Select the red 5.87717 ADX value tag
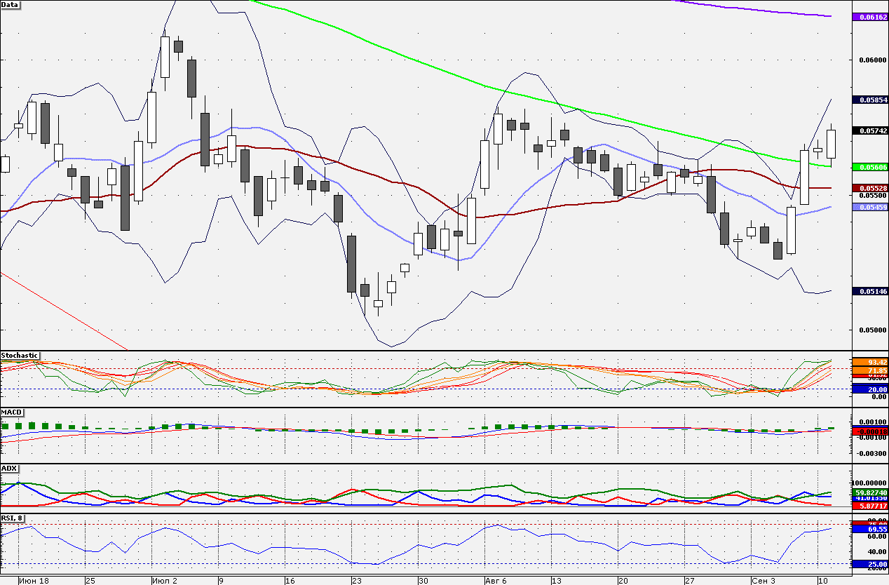 869,506
